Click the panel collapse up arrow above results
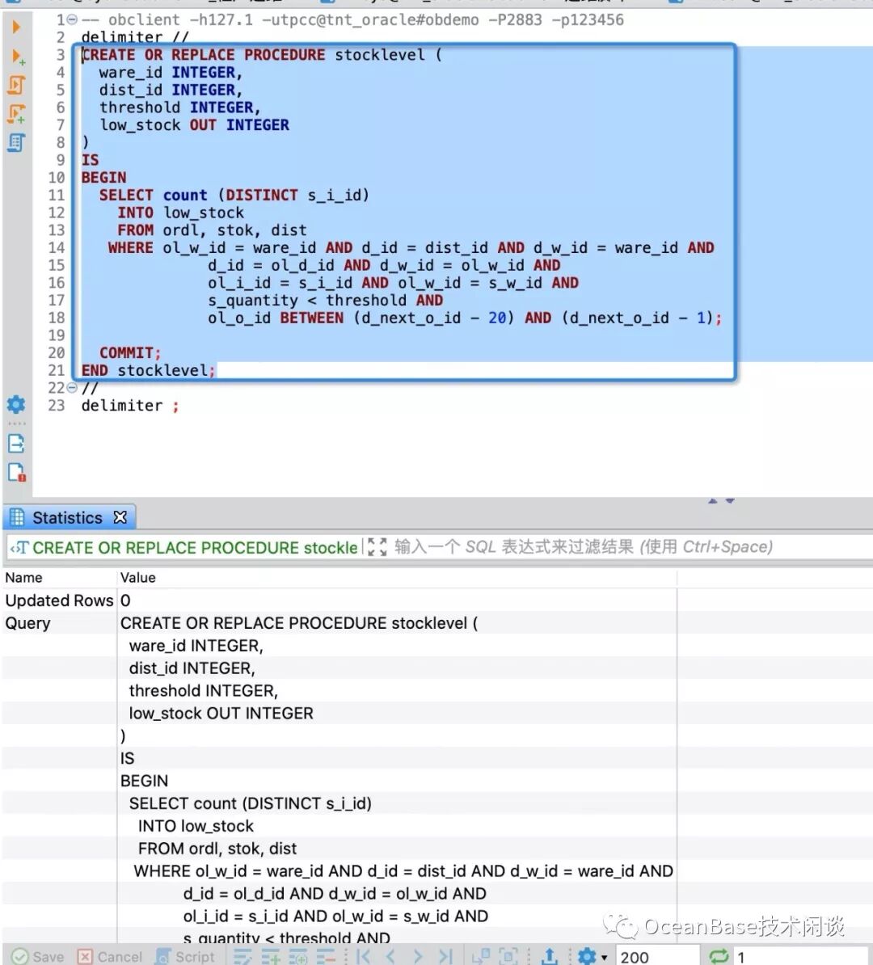The height and width of the screenshot is (965, 873). tap(712, 501)
